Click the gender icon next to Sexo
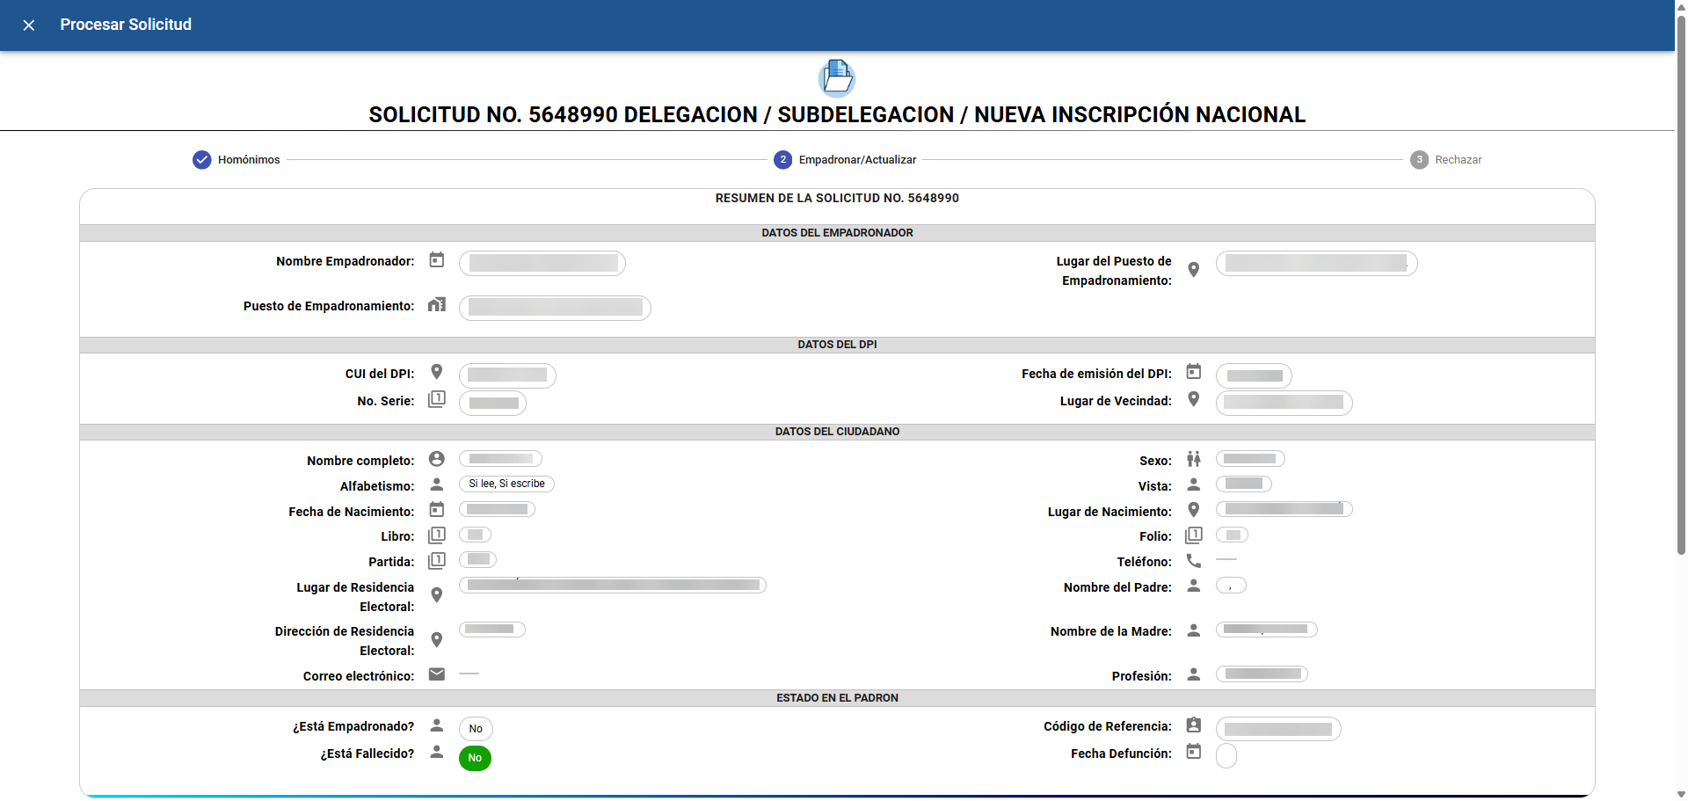 pyautogui.click(x=1193, y=459)
